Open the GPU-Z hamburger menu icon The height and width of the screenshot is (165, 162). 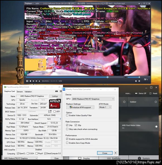pos(61,91)
